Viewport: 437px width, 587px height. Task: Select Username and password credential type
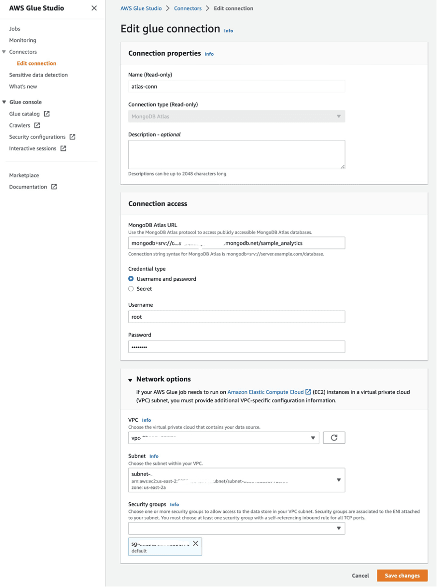click(x=131, y=279)
